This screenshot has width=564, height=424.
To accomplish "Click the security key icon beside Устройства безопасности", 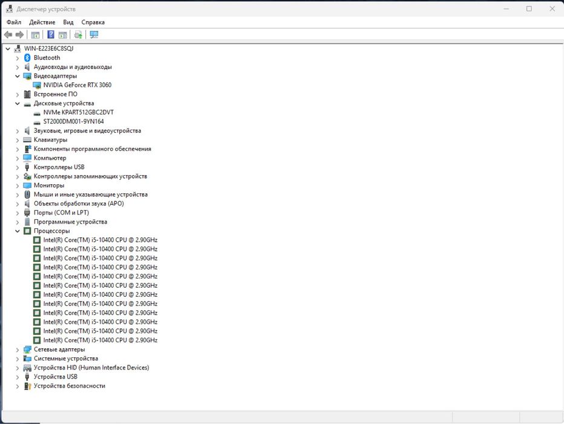I will pyautogui.click(x=27, y=386).
